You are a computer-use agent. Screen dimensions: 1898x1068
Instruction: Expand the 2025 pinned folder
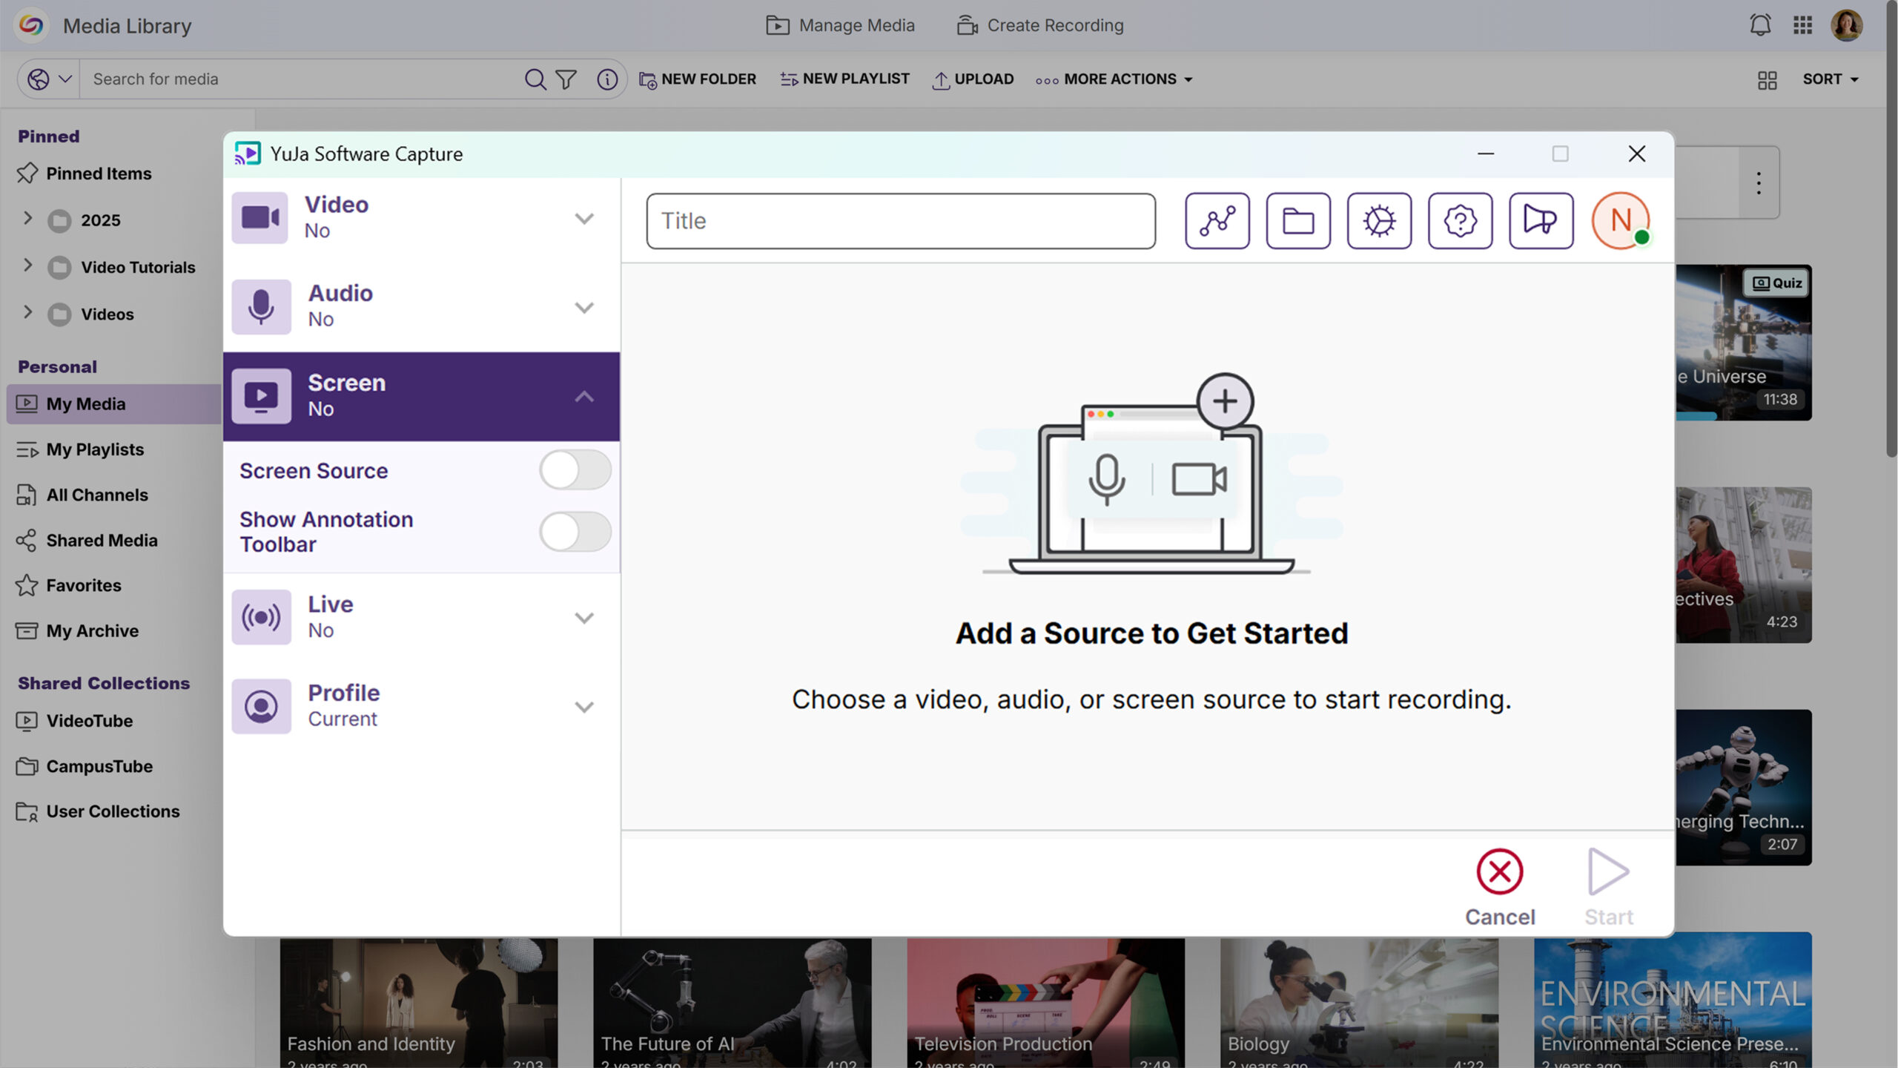pyautogui.click(x=27, y=218)
